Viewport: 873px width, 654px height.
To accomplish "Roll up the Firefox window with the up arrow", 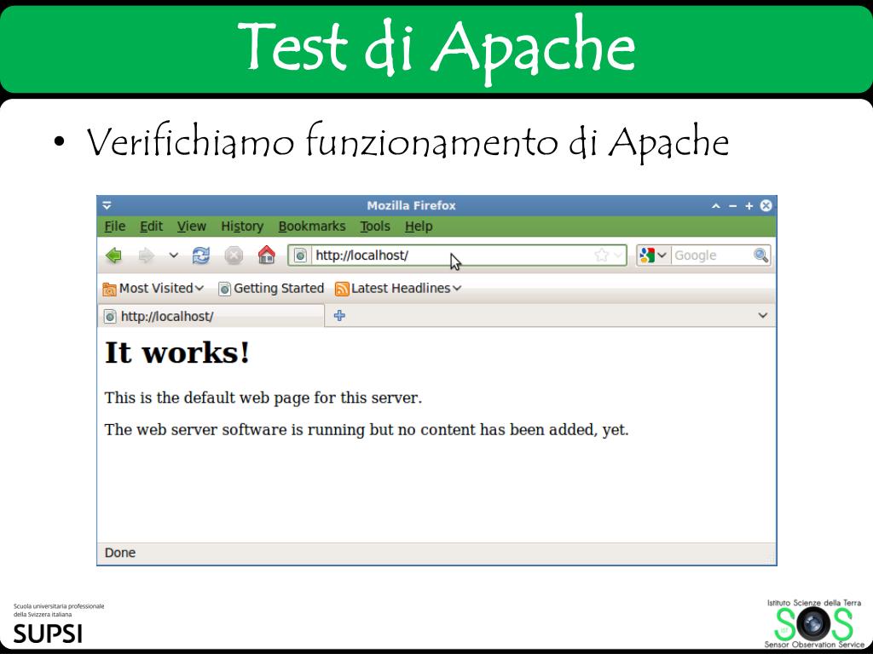I will coord(716,206).
